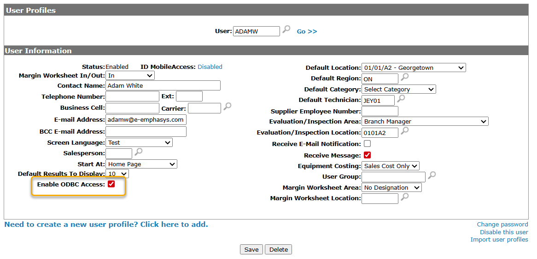Screen dimensions: 537x259
Task: Open the Carrier lookup magnifier icon
Action: (227, 107)
